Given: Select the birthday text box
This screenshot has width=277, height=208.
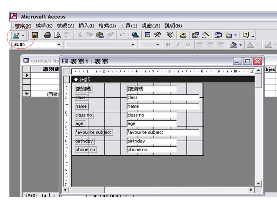Looking at the screenshot, I should pos(152,141).
